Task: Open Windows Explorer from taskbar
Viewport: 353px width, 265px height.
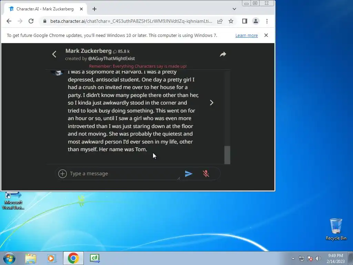Action: click(31, 258)
